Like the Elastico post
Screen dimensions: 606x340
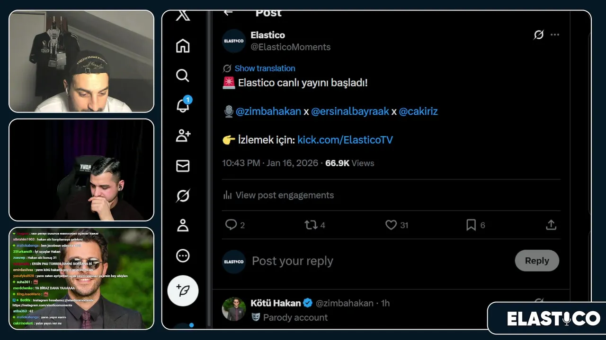pyautogui.click(x=391, y=225)
